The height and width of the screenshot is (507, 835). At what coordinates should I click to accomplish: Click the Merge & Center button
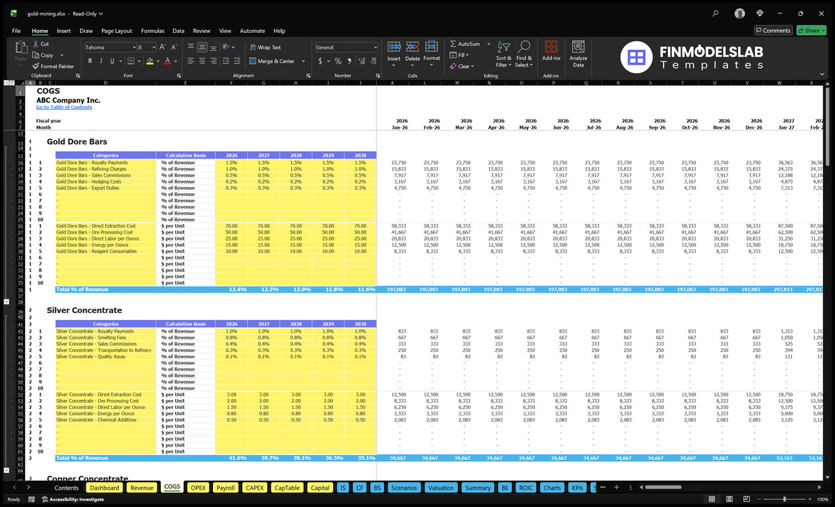coord(272,61)
